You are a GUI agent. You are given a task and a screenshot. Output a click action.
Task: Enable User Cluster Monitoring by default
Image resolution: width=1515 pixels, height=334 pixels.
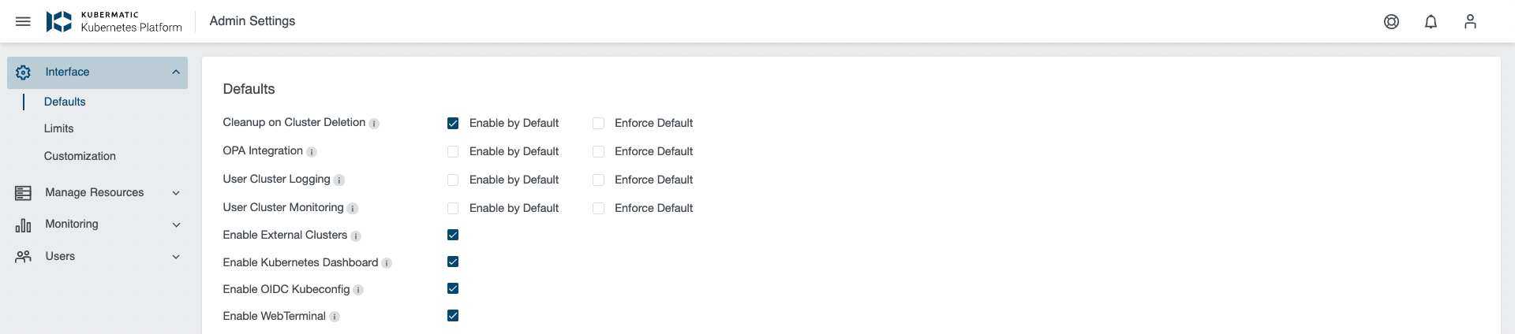tap(453, 208)
